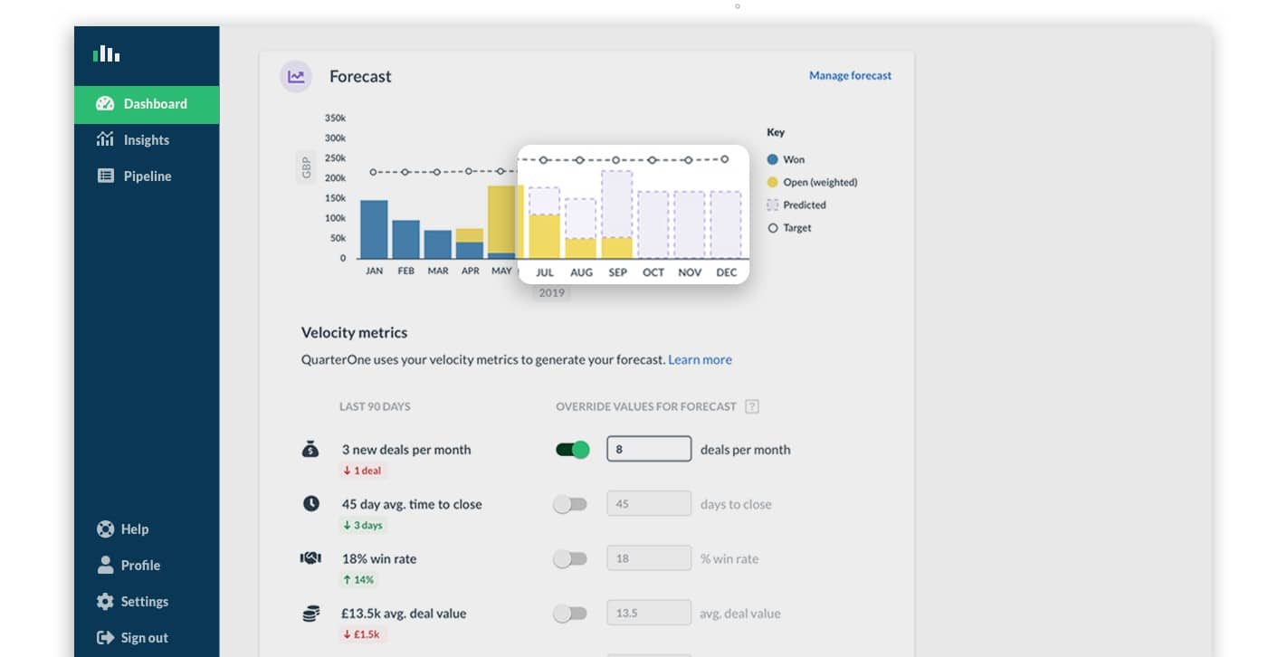Click the green '14%' change badge
The height and width of the screenshot is (657, 1287).
pos(358,579)
